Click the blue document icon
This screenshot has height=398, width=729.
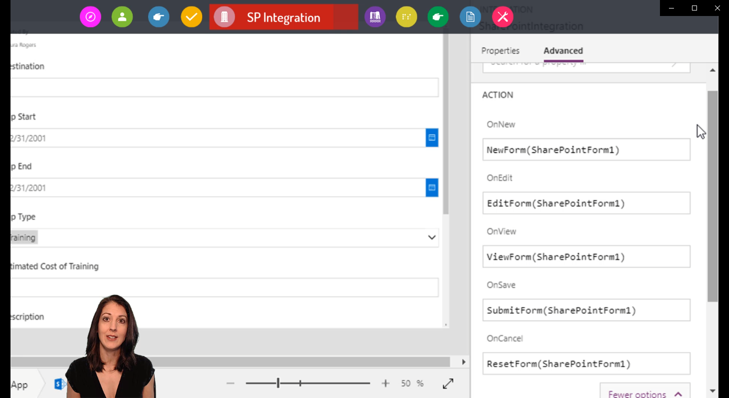pos(470,17)
